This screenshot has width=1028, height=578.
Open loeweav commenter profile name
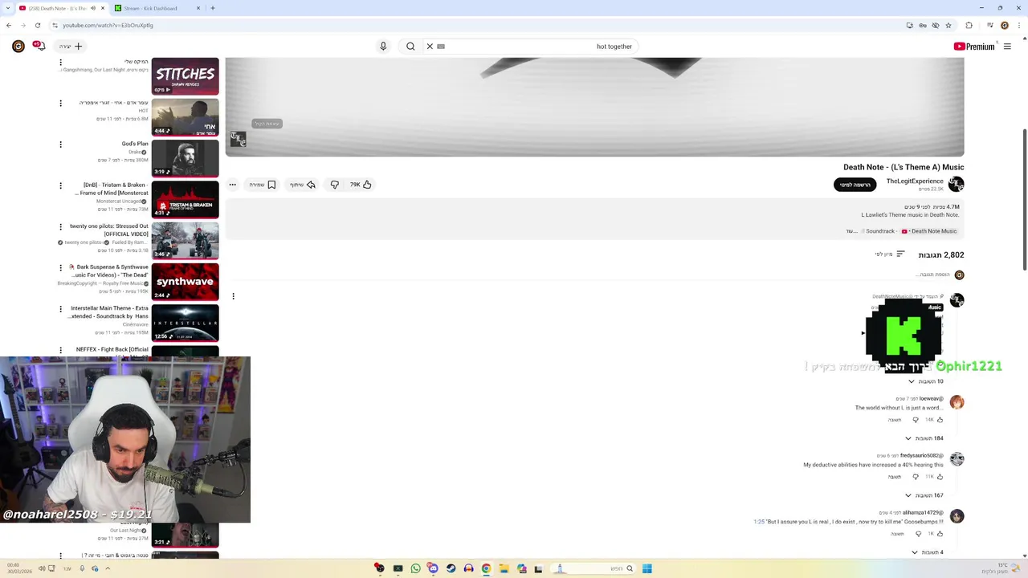(x=932, y=399)
